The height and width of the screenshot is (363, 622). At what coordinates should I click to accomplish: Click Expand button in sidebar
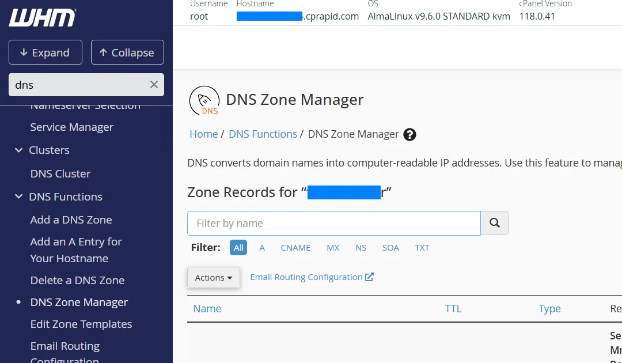(x=45, y=52)
